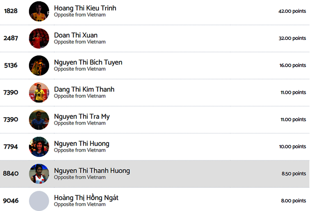311x211 pixels.
Task: Click rank number 2487
Action: 11,38
